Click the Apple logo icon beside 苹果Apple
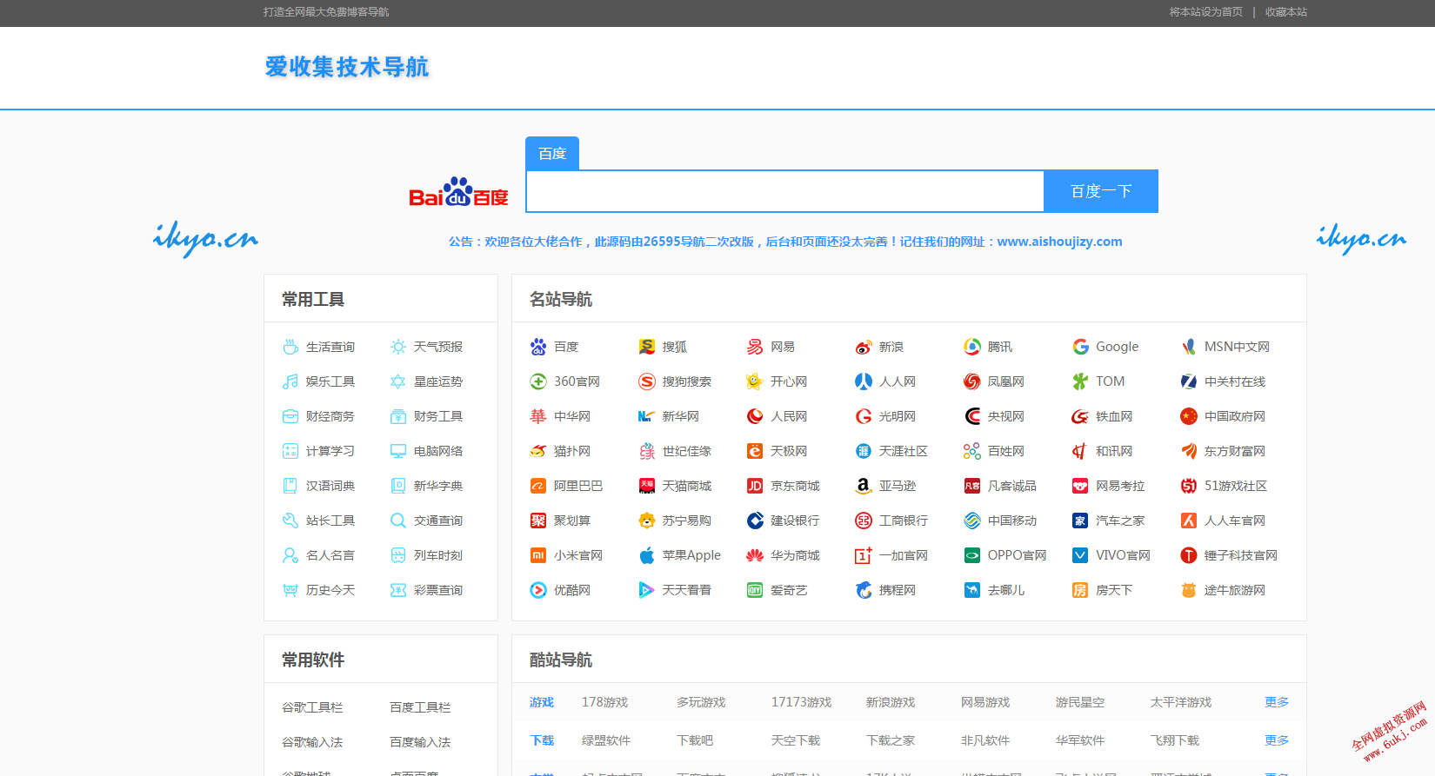The width and height of the screenshot is (1435, 776). tap(647, 555)
